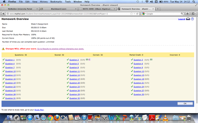
Task: Switch to the Blackboard Learn tab
Action: coord(59,9)
